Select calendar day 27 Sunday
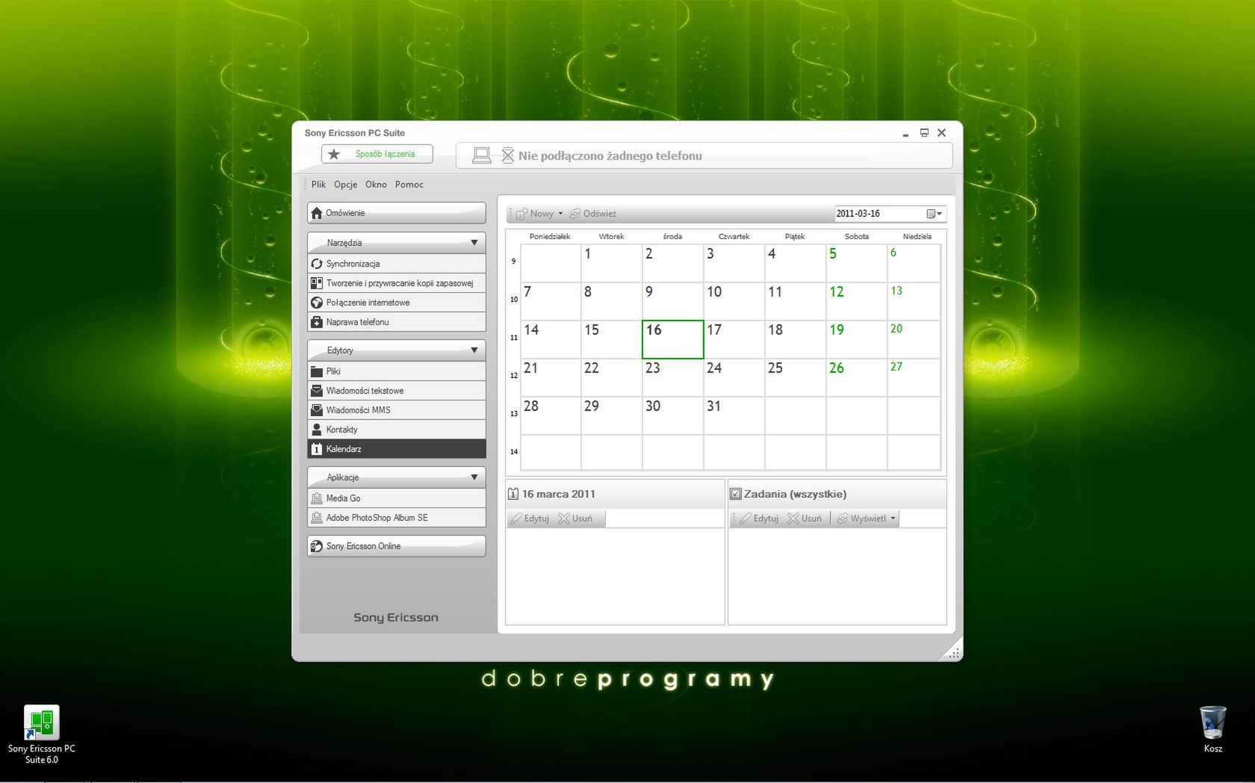Image resolution: width=1255 pixels, height=783 pixels. (914, 377)
